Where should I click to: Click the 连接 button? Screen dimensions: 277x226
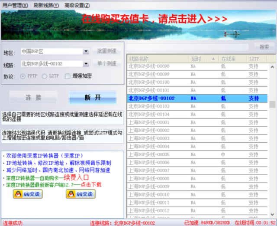pos(33,98)
